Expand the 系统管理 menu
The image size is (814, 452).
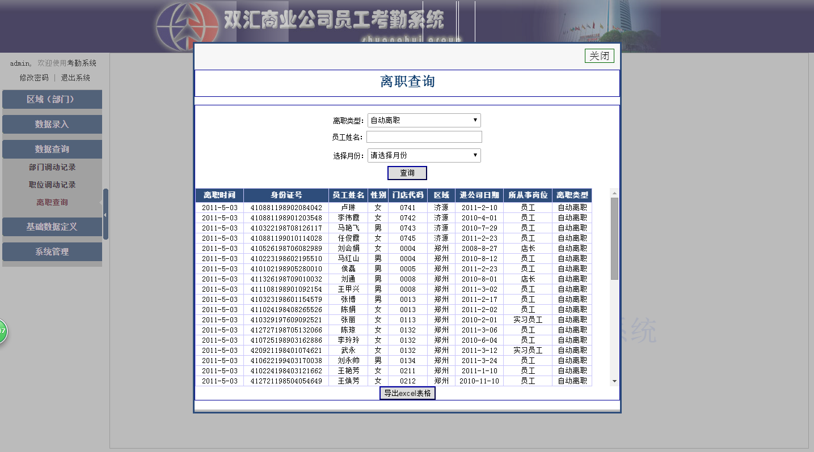point(52,251)
